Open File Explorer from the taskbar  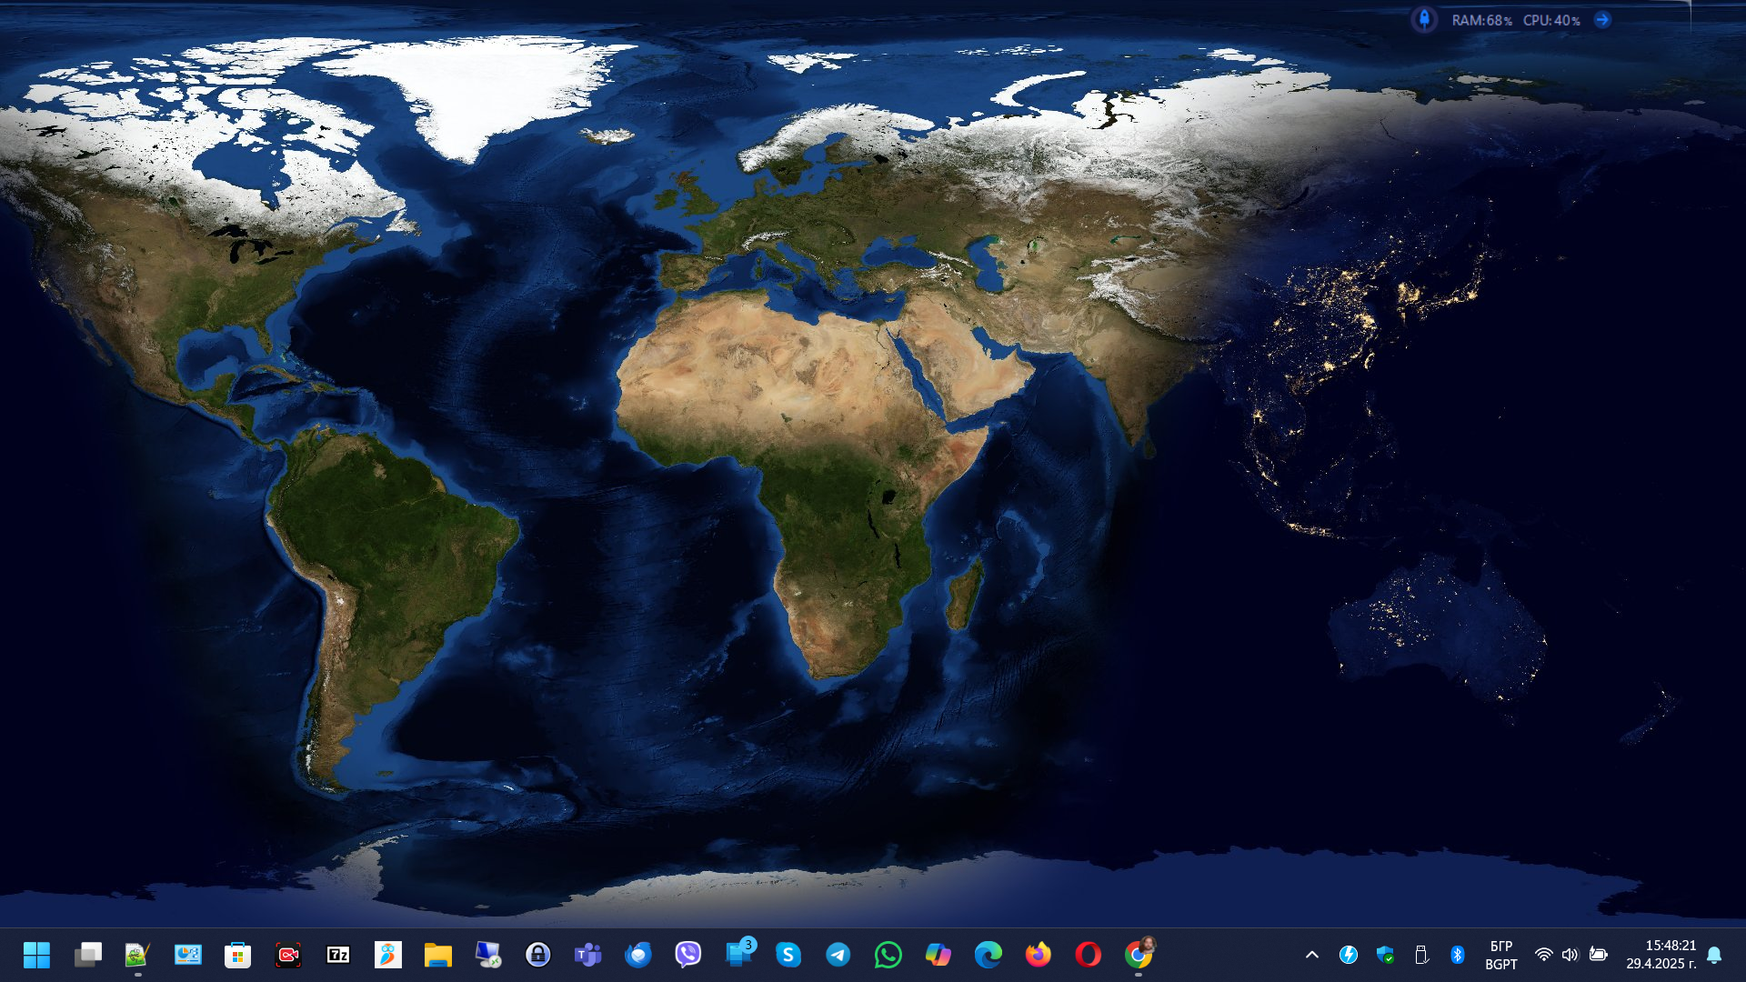438,955
